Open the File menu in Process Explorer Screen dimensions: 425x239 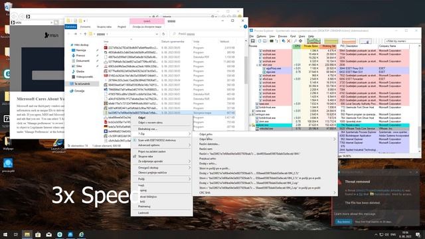252,36
